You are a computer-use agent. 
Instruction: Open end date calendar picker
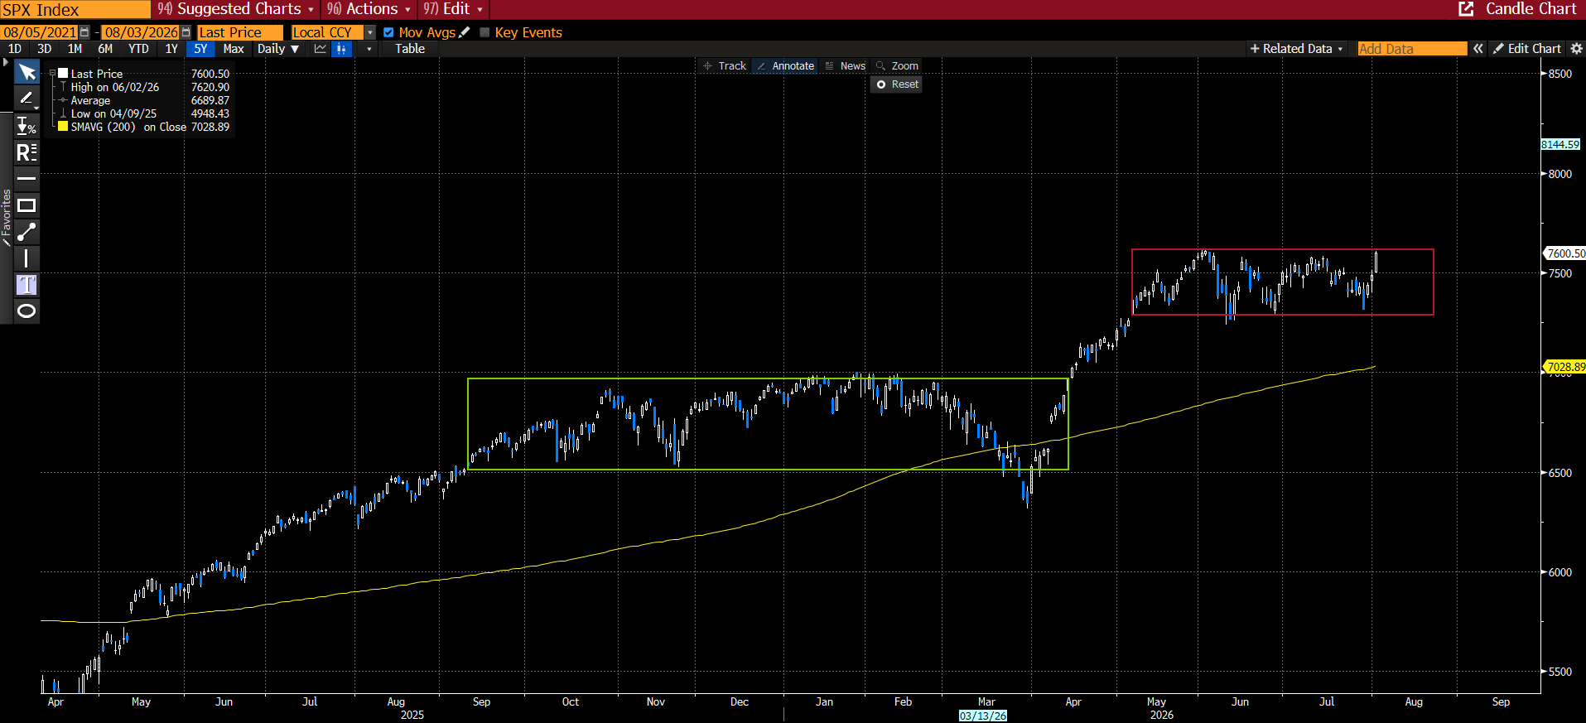tap(186, 32)
